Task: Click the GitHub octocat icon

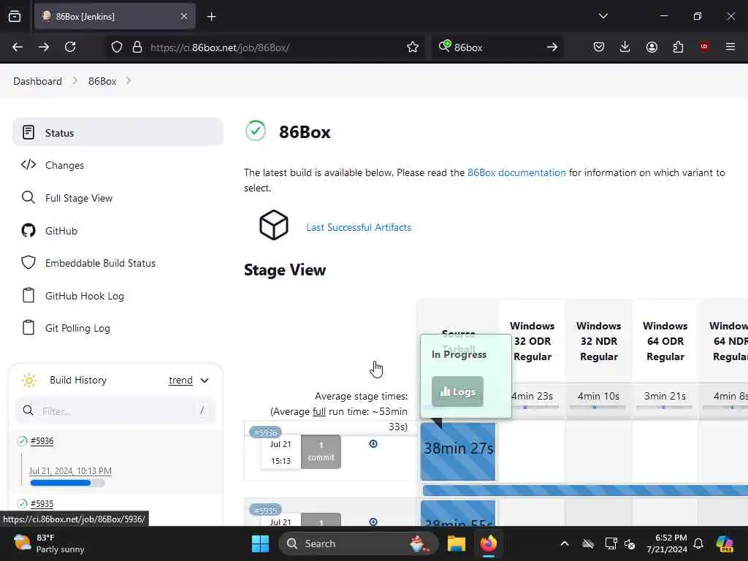Action: [x=28, y=231]
